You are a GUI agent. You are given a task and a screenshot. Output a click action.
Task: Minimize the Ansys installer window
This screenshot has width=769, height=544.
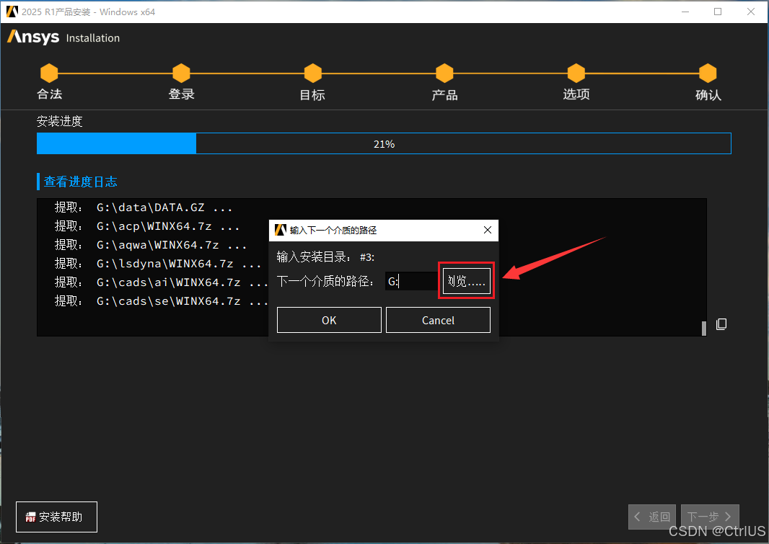[685, 12]
